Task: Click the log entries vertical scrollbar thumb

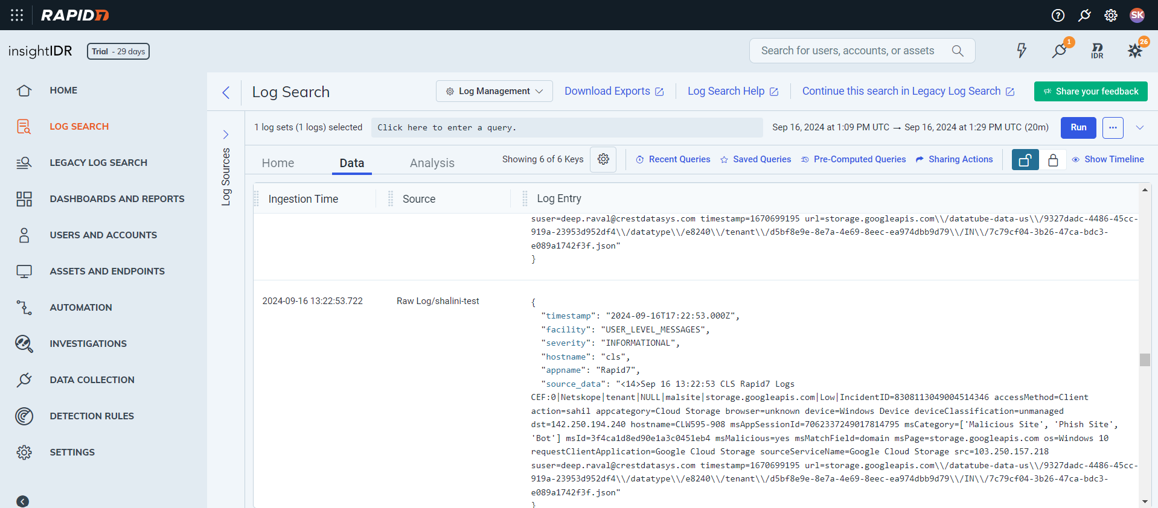Action: click(x=1145, y=360)
